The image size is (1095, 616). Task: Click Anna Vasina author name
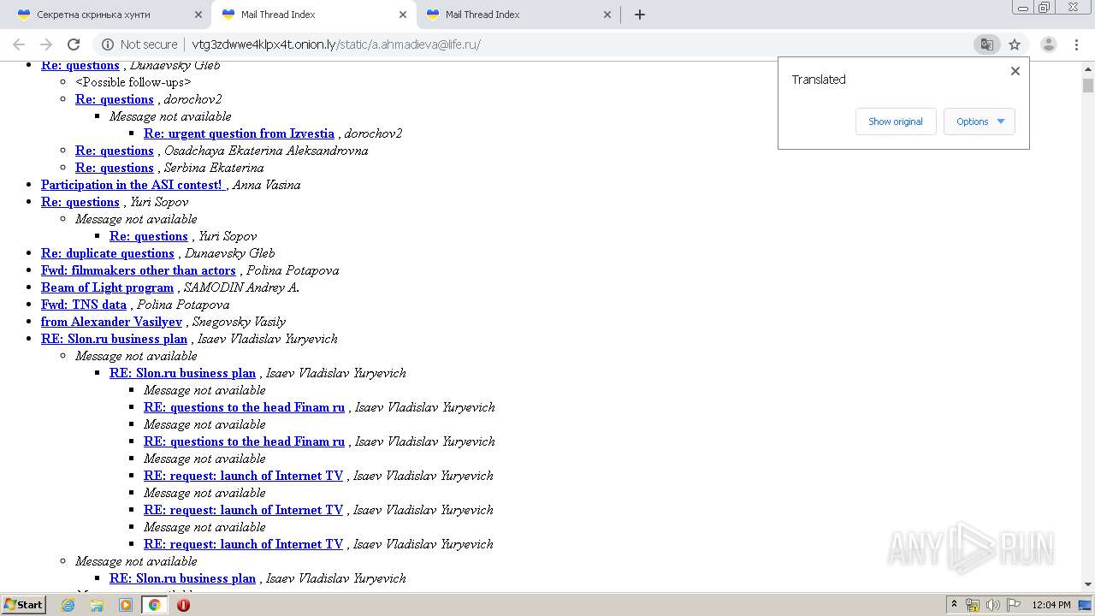(x=266, y=185)
